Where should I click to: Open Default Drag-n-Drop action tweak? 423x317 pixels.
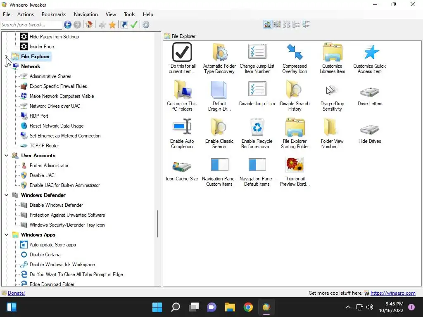[219, 95]
